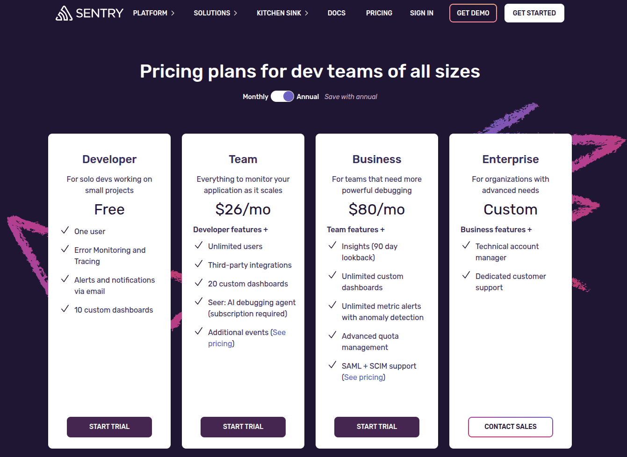Start trial for the Team plan

coord(243,427)
